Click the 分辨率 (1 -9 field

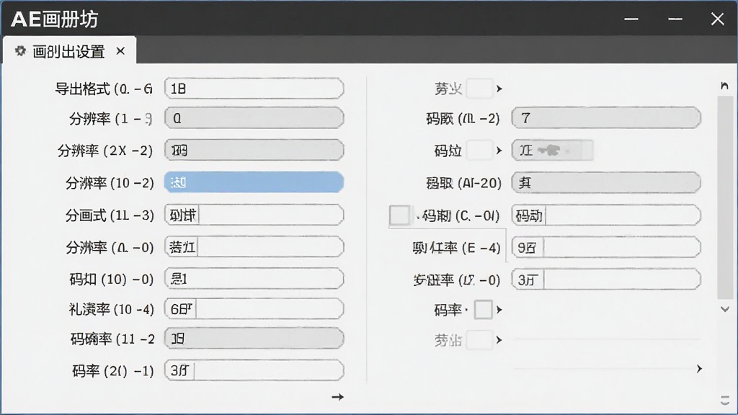(254, 118)
